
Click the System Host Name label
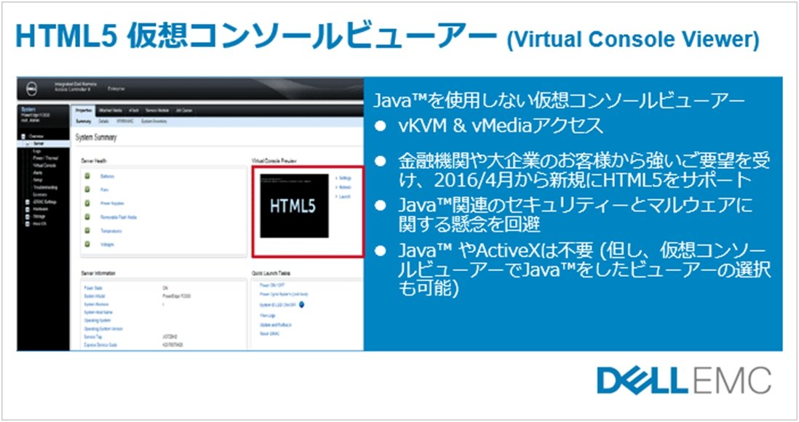pos(98,312)
